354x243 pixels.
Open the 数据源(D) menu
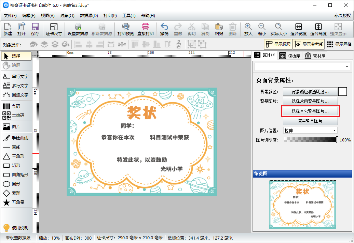(x=89, y=16)
